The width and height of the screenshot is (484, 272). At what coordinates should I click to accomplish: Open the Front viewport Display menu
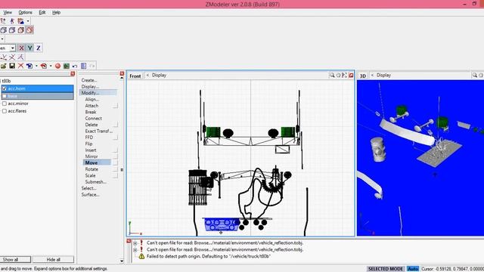coord(159,76)
